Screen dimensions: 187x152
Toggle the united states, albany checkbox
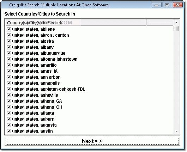click(9, 47)
